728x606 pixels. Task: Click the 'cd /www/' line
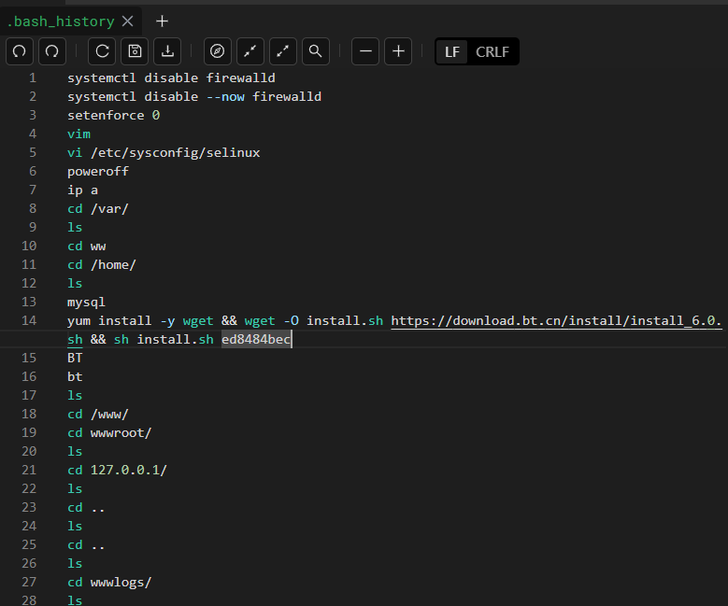98,415
